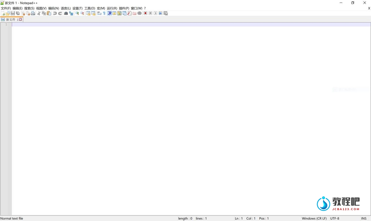This screenshot has width=371, height=221.
Task: Click the Ln : 1 status entry
Action: 239,218
